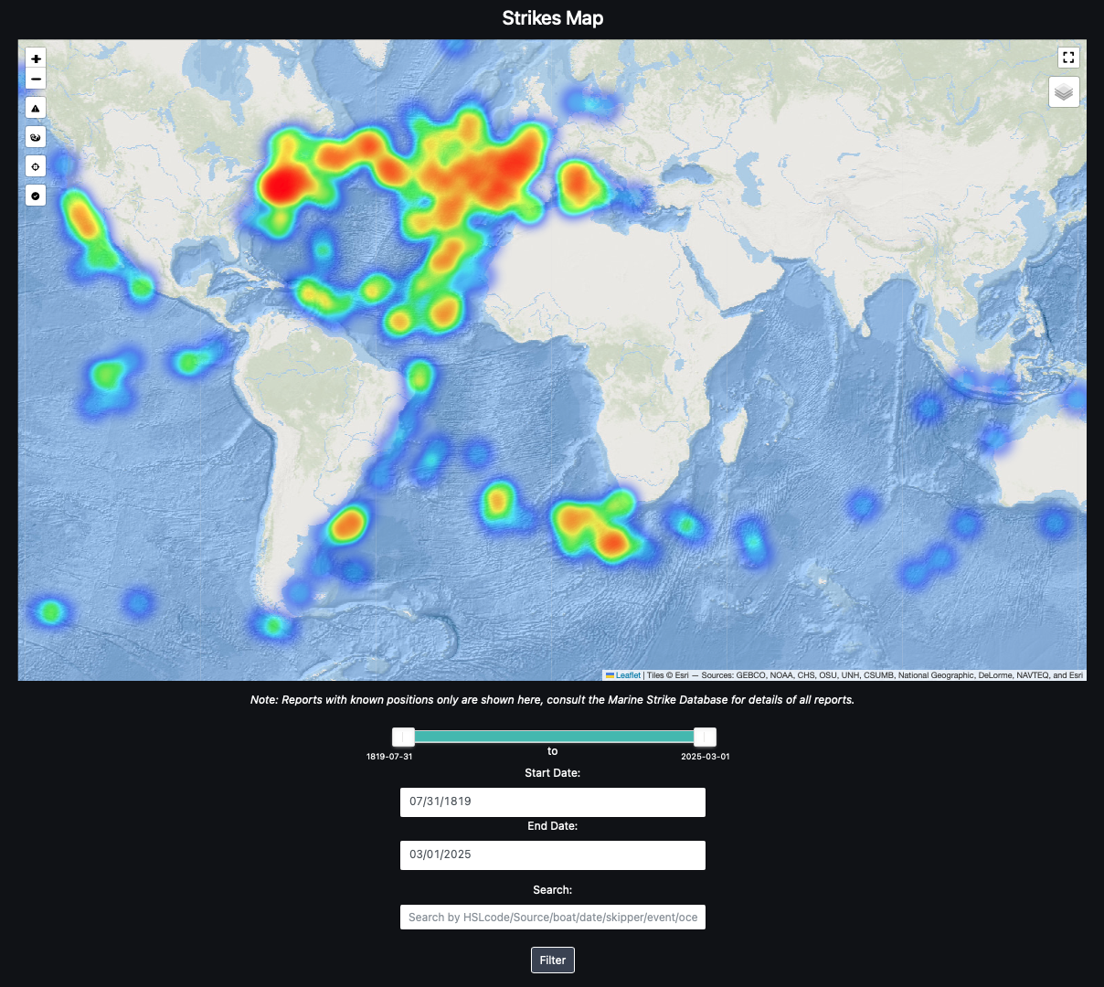Select the whale icon control

click(x=35, y=136)
